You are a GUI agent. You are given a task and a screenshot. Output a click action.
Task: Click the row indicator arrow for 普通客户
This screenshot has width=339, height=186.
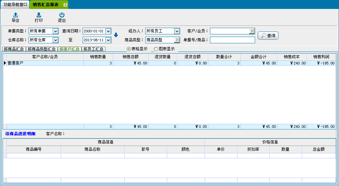click(5, 63)
